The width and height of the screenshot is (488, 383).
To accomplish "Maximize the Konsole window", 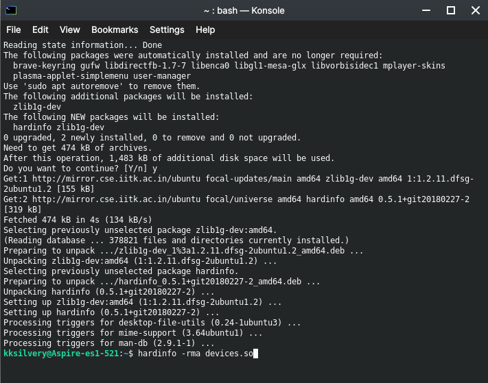I will point(451,10).
